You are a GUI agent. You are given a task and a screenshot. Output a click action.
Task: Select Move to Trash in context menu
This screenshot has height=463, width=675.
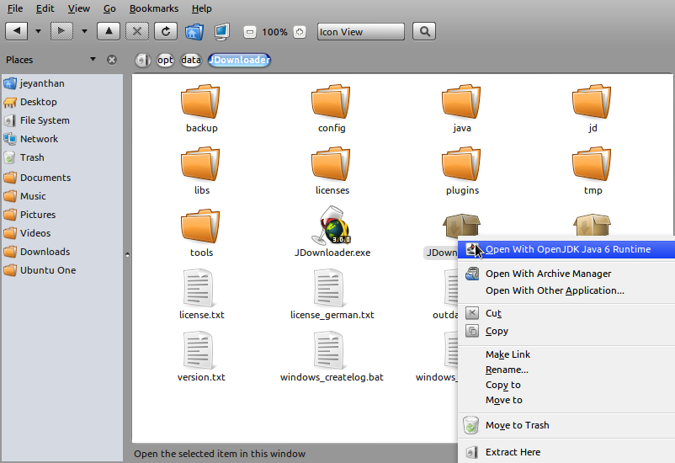(517, 425)
